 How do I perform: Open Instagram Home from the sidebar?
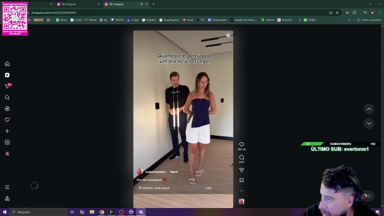pos(7,64)
